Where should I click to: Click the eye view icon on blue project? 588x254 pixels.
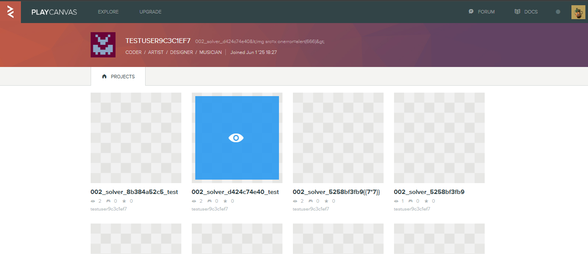[236, 138]
